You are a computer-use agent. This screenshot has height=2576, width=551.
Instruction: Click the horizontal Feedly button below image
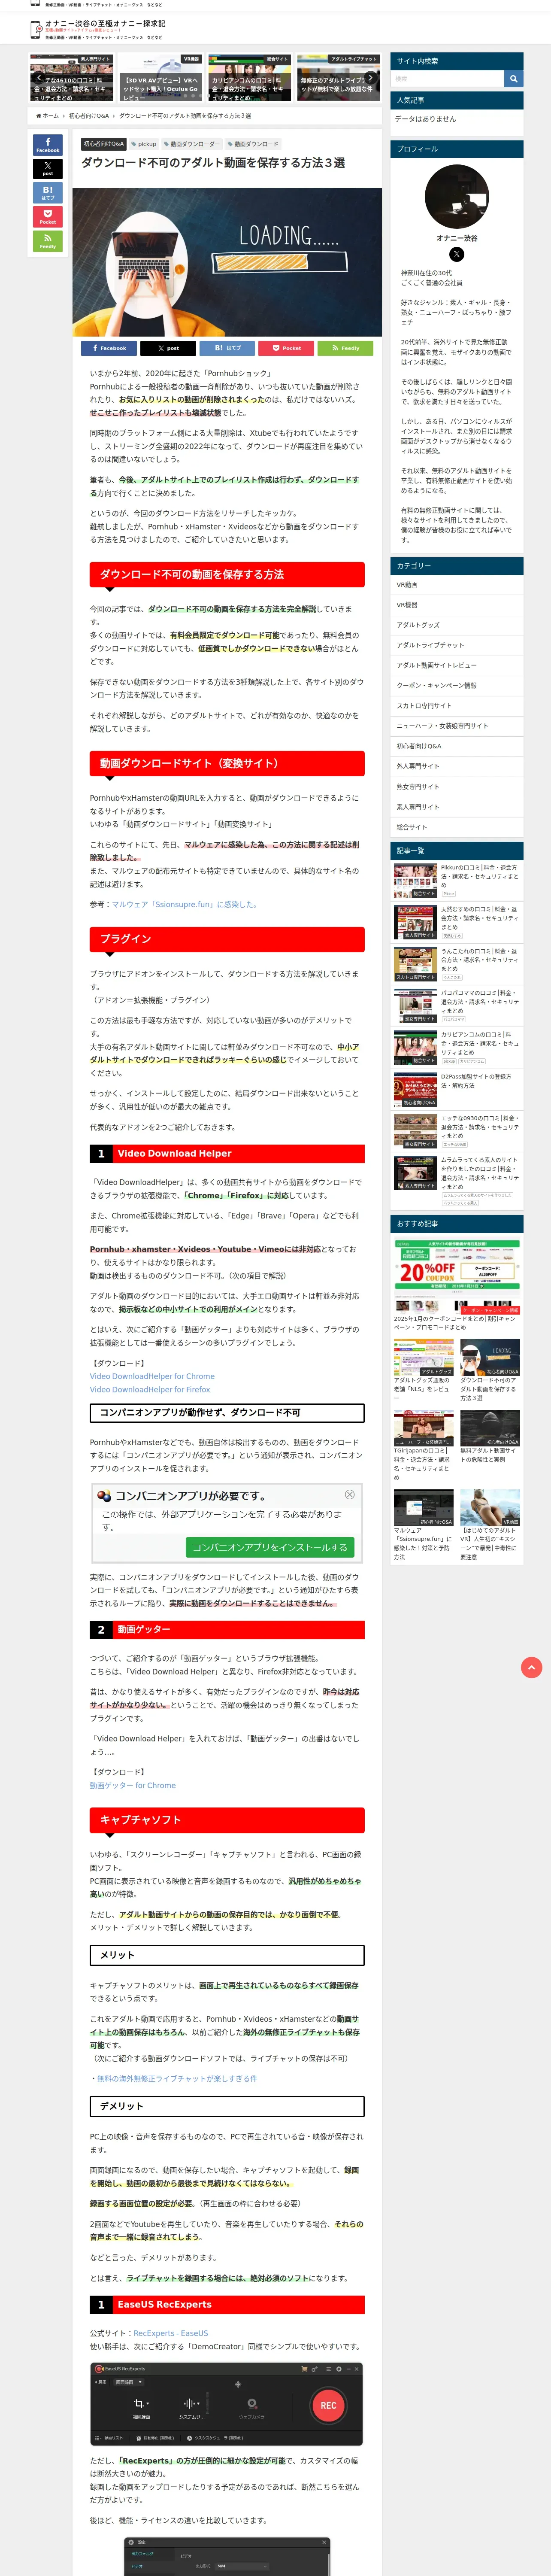345,348
